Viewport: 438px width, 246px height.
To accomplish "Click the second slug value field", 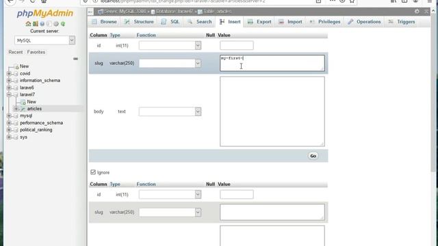I will (x=272, y=212).
